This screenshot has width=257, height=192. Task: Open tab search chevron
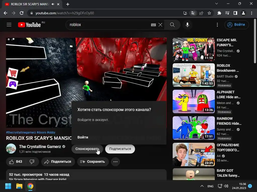pos(217,3)
